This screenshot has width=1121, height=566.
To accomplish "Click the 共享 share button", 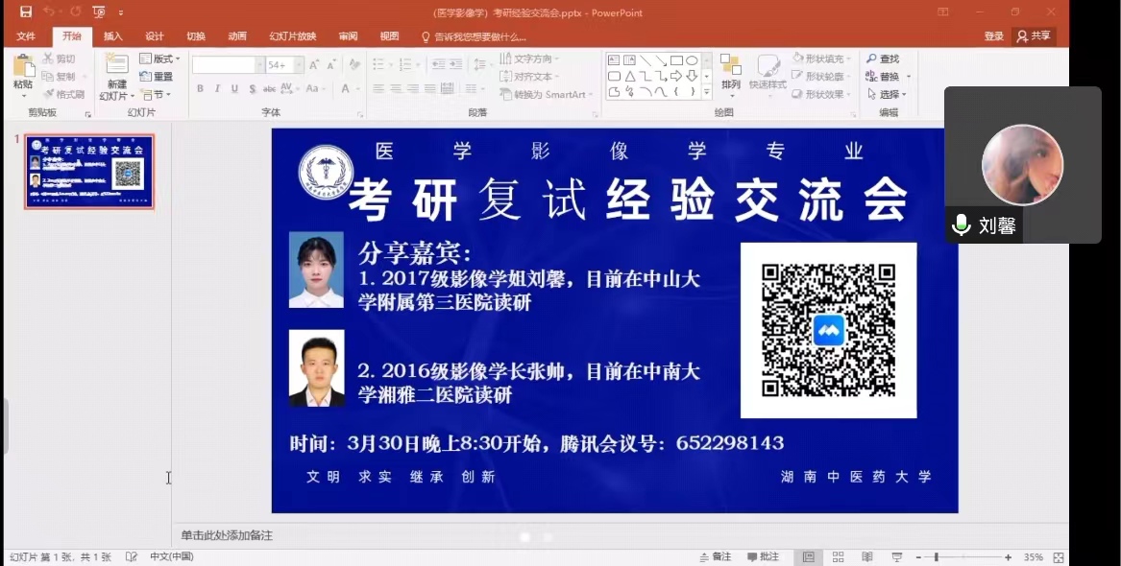I will [x=1034, y=36].
